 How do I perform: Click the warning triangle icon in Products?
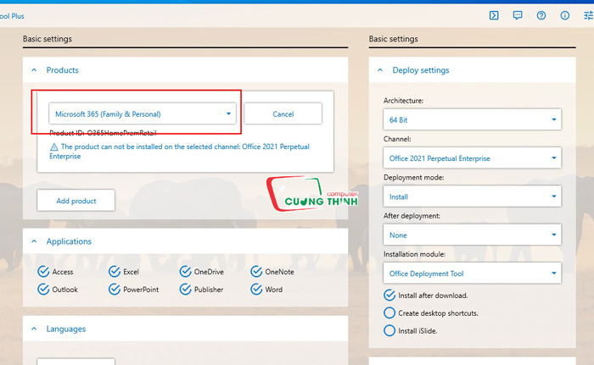[x=54, y=147]
